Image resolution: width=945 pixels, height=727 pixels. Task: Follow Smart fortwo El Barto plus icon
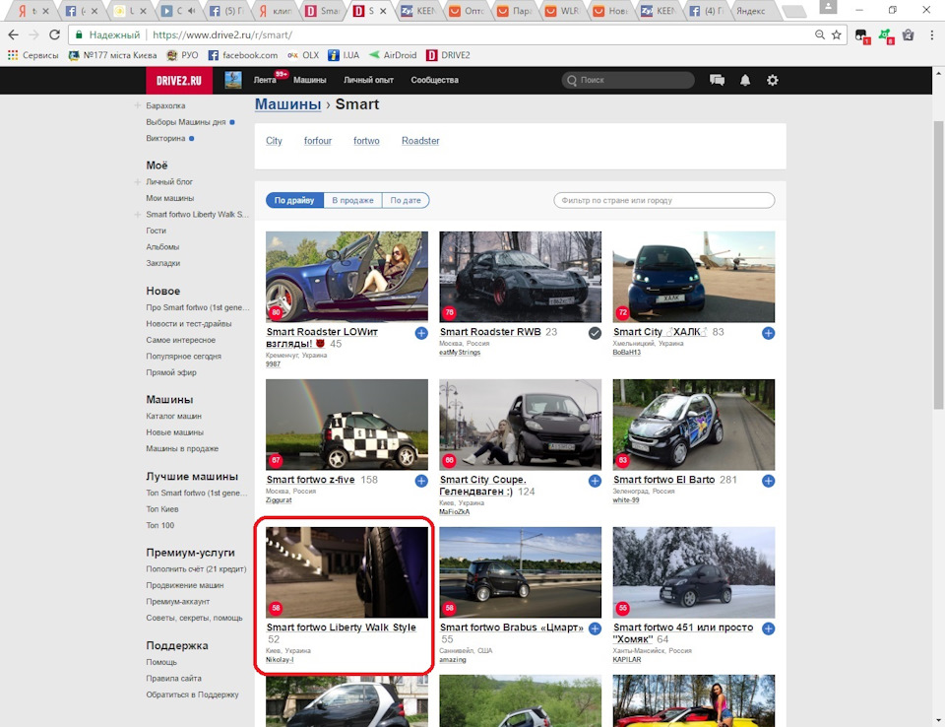click(x=769, y=481)
